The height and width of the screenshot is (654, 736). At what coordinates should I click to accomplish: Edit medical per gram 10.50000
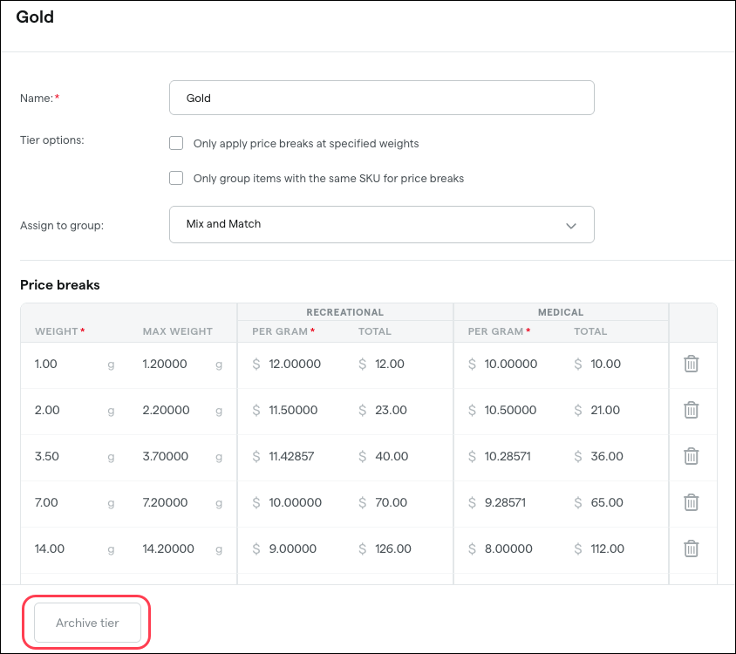(510, 410)
